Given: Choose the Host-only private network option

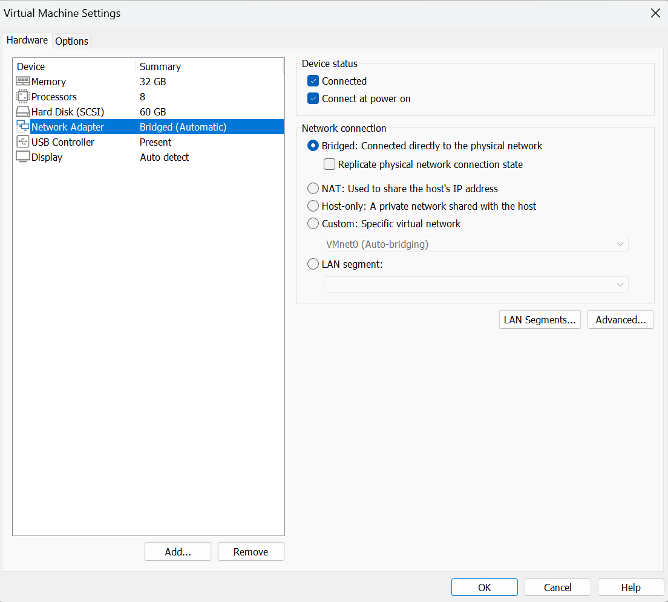Looking at the screenshot, I should pyautogui.click(x=313, y=206).
